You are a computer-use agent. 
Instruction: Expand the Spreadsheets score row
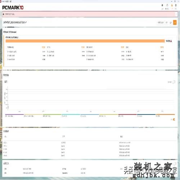pos(66,52)
